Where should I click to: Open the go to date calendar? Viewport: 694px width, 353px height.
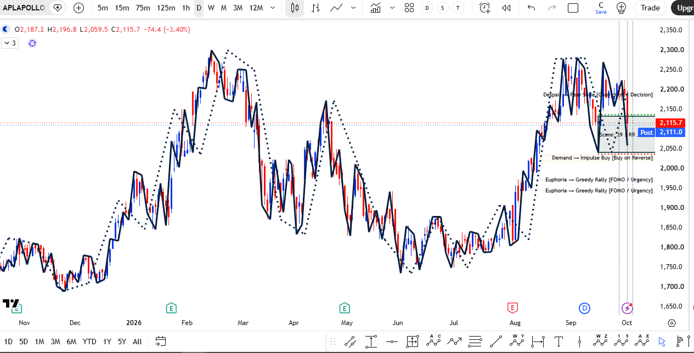160,341
